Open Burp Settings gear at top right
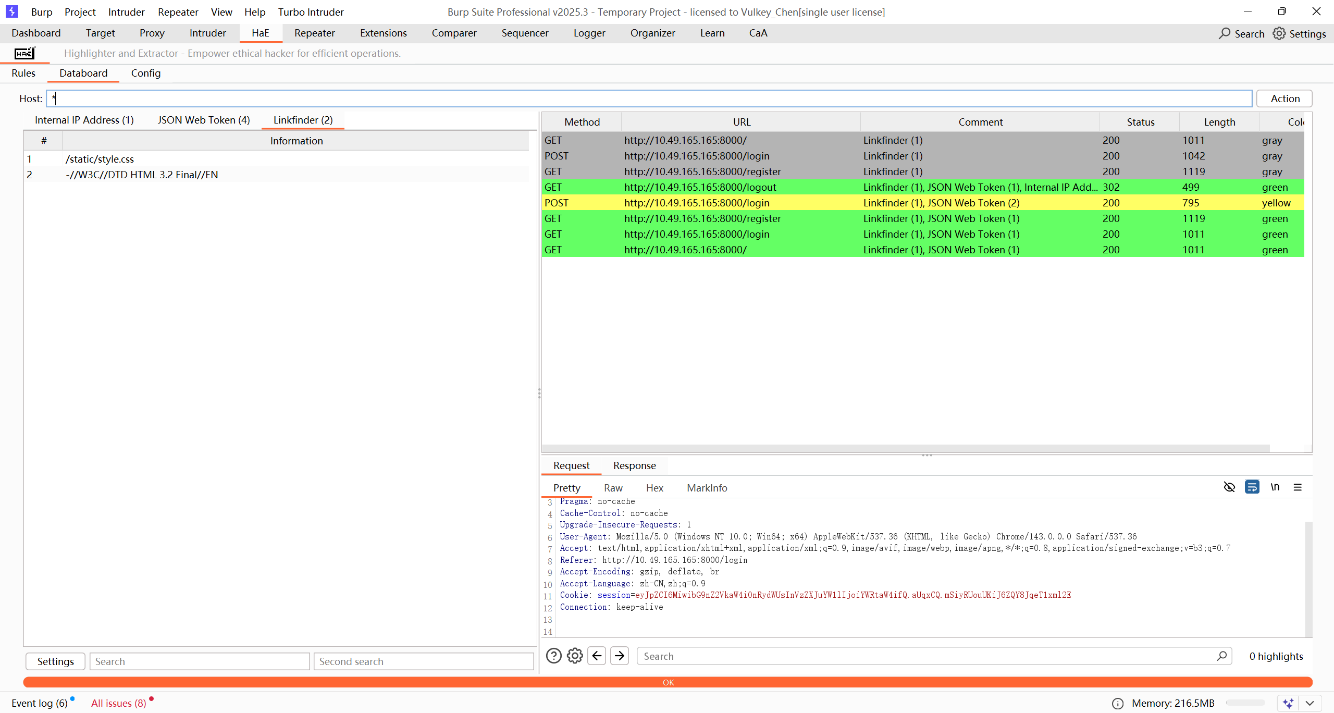Viewport: 1334px width, 713px height. (x=1279, y=33)
